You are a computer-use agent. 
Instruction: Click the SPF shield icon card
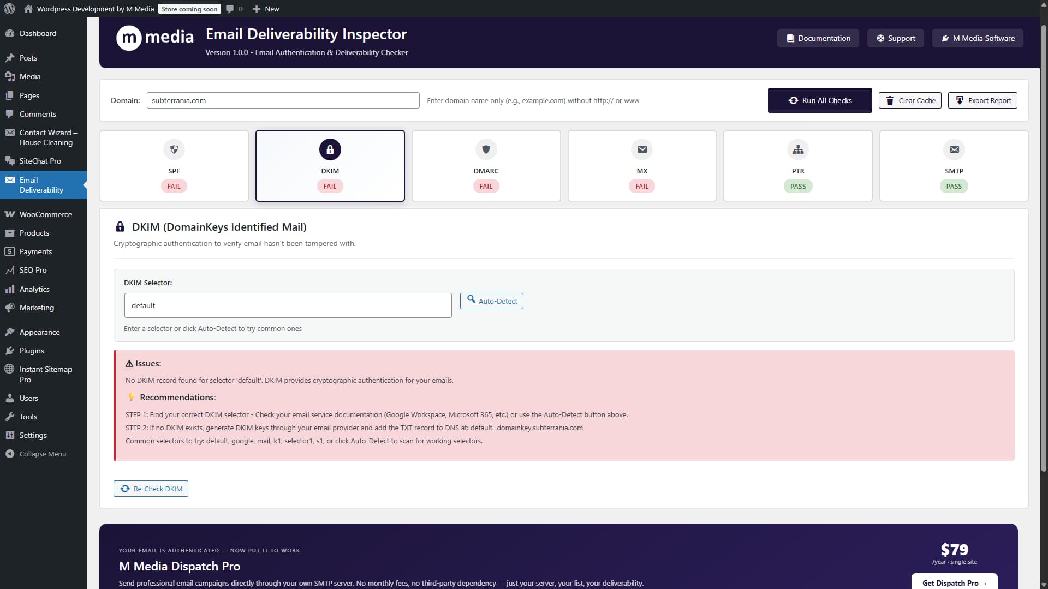tap(174, 149)
